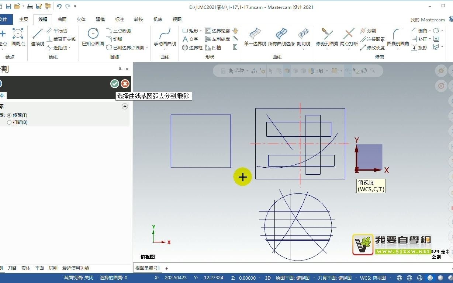Click the 俯视图 (WCS,C,T) gnomon label
This screenshot has height=283, width=453.
coord(371,186)
